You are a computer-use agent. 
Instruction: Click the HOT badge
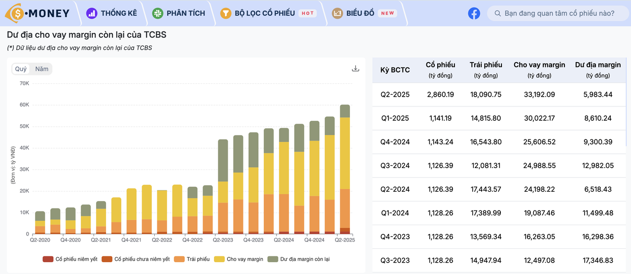[x=308, y=13]
